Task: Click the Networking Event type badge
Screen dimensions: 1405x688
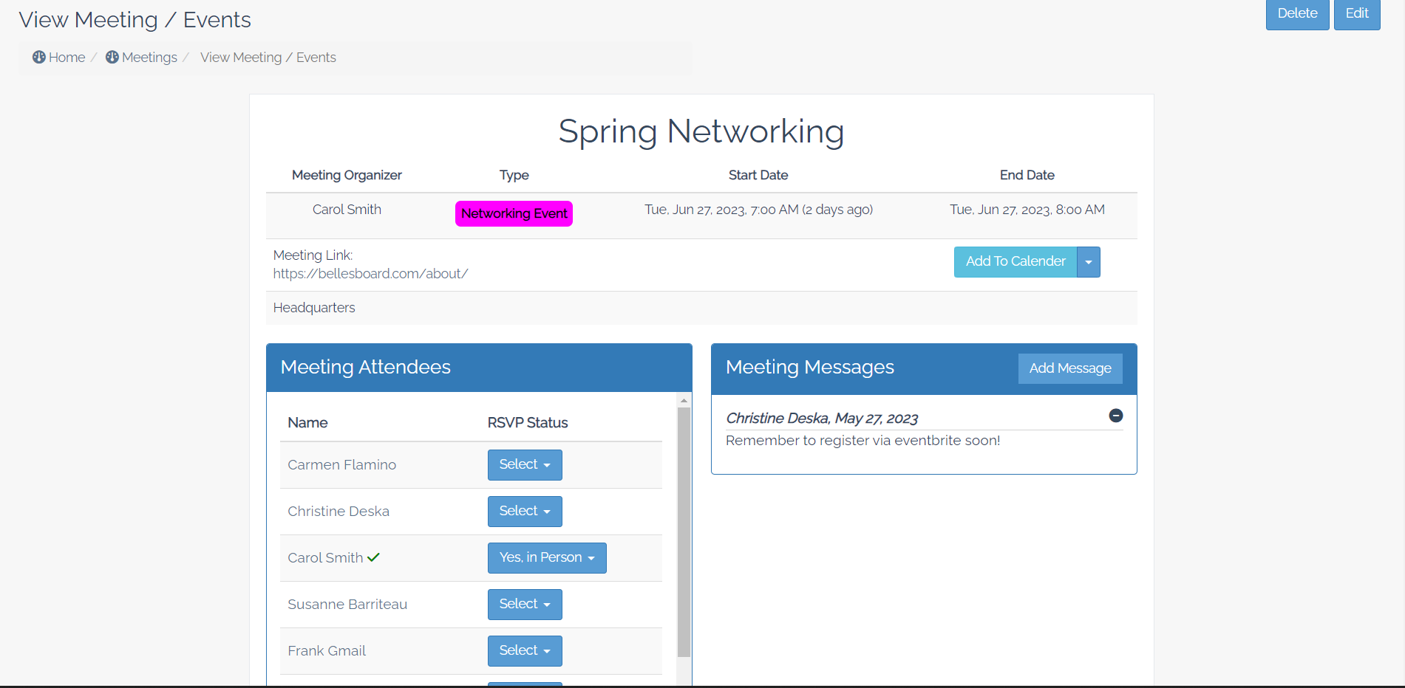Action: coord(514,214)
